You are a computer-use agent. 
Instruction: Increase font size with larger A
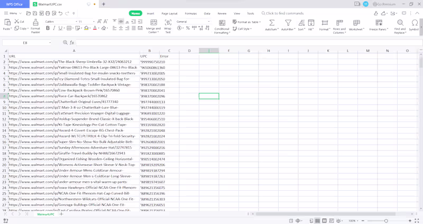point(99,21)
